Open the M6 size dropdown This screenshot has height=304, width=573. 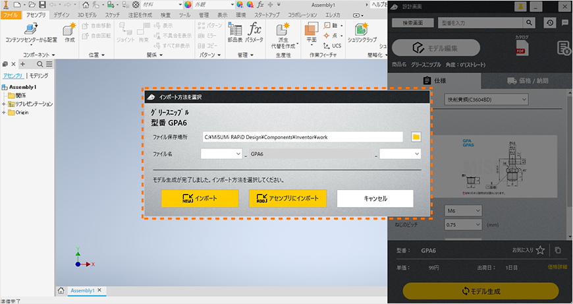coord(469,210)
